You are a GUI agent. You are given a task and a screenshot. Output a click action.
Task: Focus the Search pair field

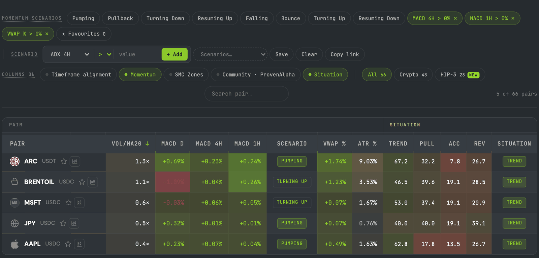click(x=247, y=94)
